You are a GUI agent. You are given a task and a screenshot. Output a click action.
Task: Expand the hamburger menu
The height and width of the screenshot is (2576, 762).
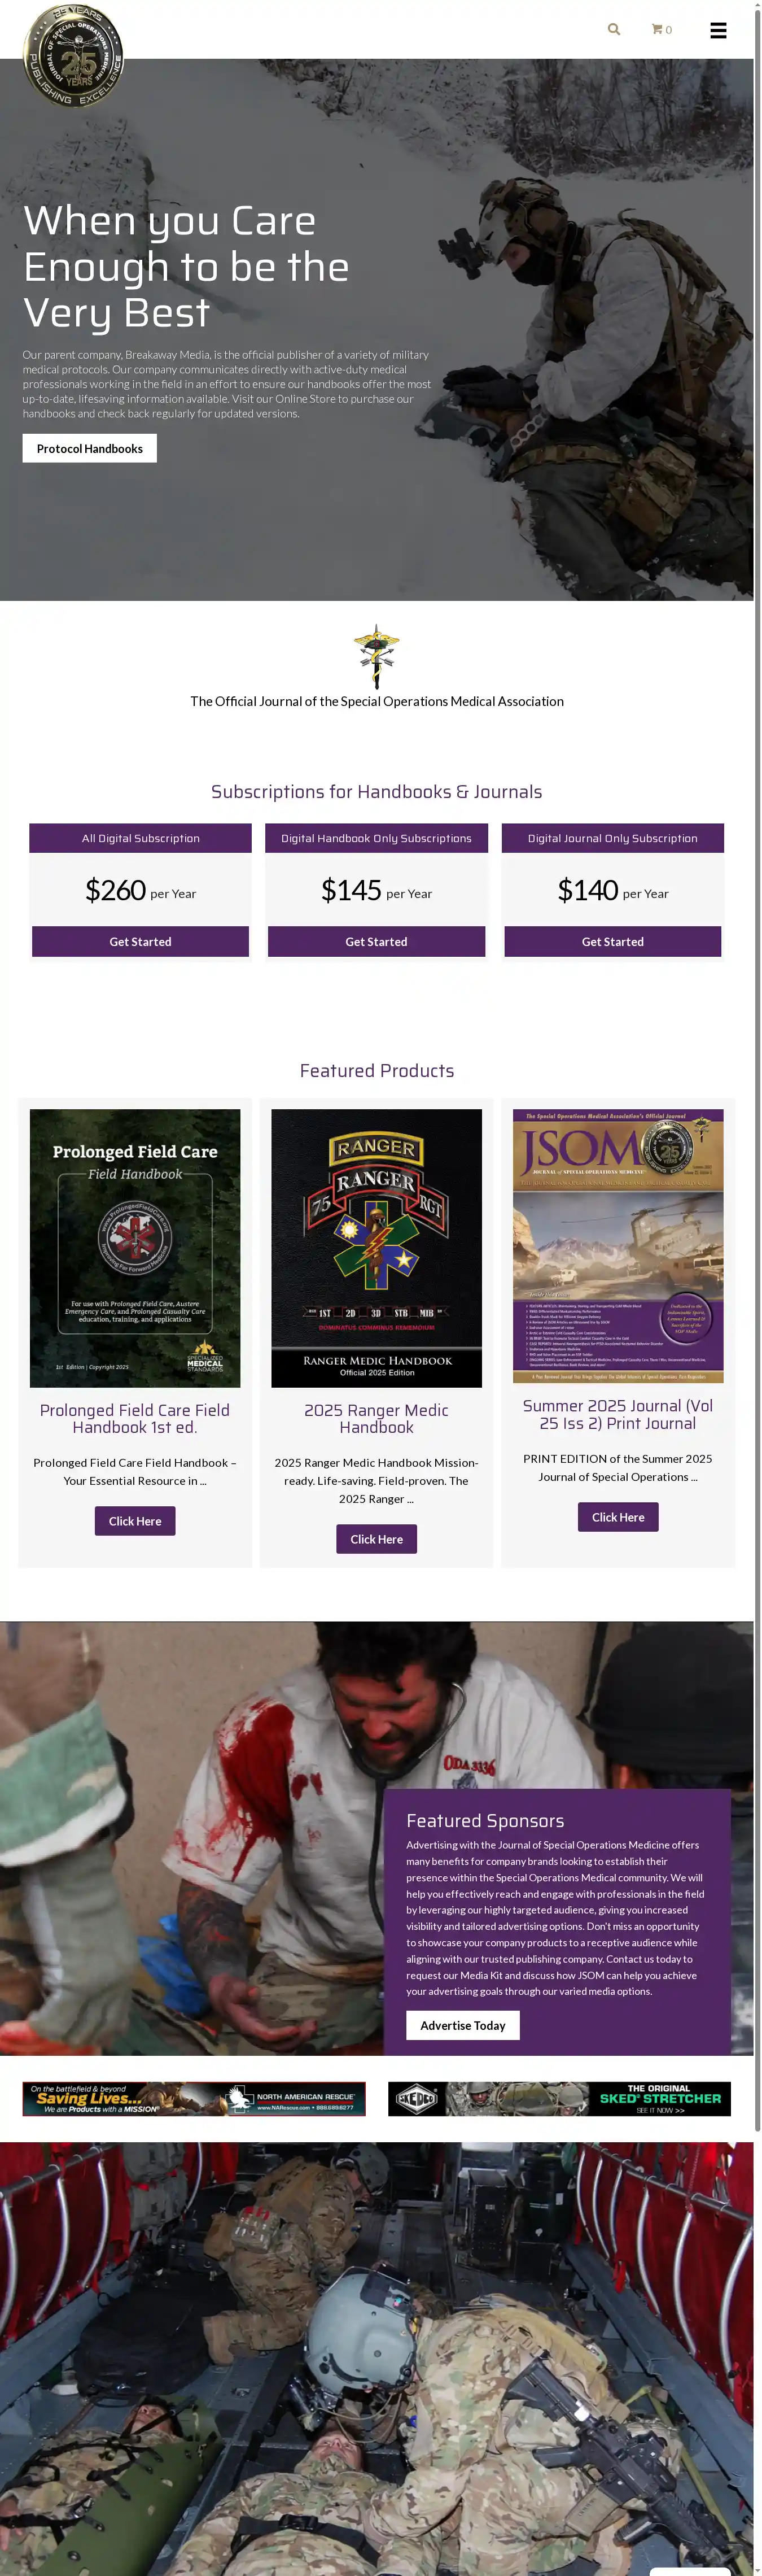tap(718, 30)
